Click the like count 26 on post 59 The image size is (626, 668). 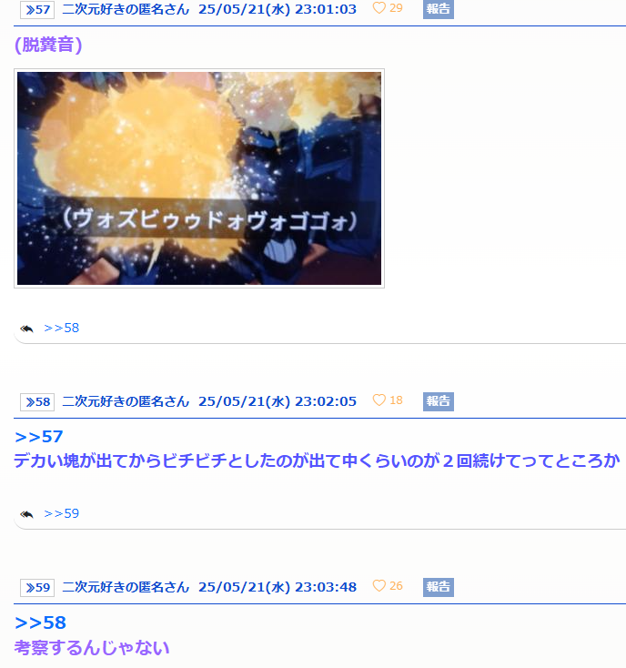tap(396, 586)
